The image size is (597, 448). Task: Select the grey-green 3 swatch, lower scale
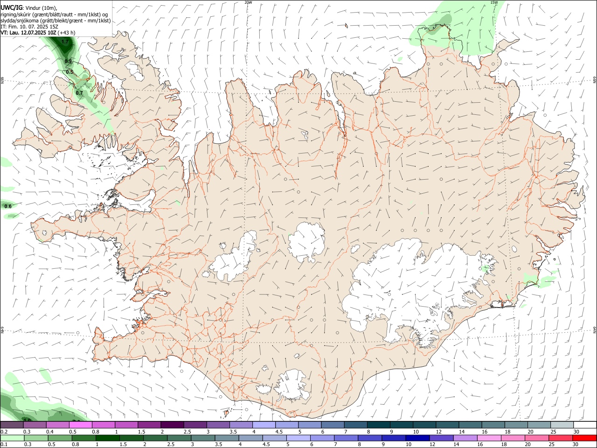pyautogui.click(x=203, y=438)
